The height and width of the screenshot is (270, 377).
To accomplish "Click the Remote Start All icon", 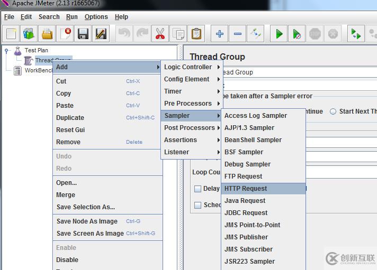I will pyautogui.click(x=356, y=34).
